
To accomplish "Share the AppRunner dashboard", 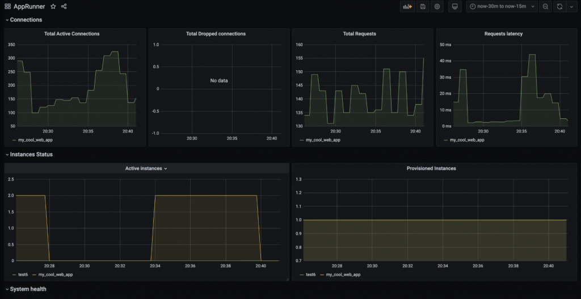I will 64,6.
